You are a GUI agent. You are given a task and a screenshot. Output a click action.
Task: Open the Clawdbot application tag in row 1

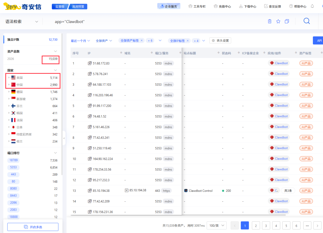[279, 63]
